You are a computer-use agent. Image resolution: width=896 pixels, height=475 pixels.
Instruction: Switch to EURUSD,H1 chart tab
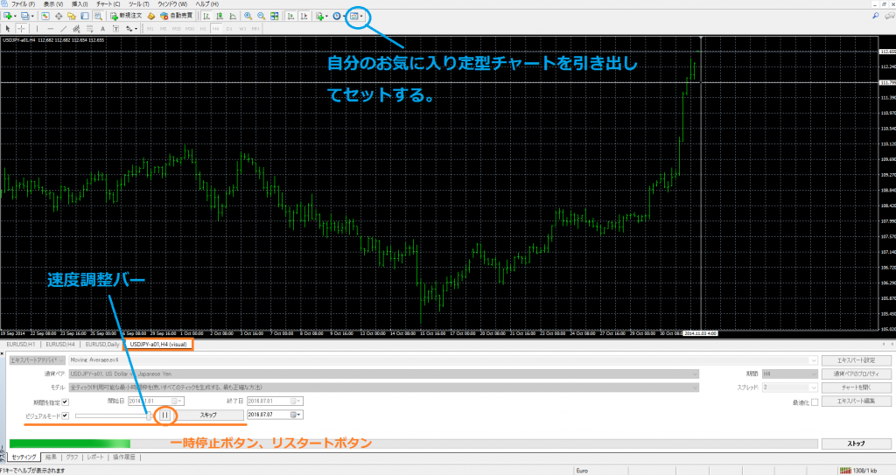[21, 345]
